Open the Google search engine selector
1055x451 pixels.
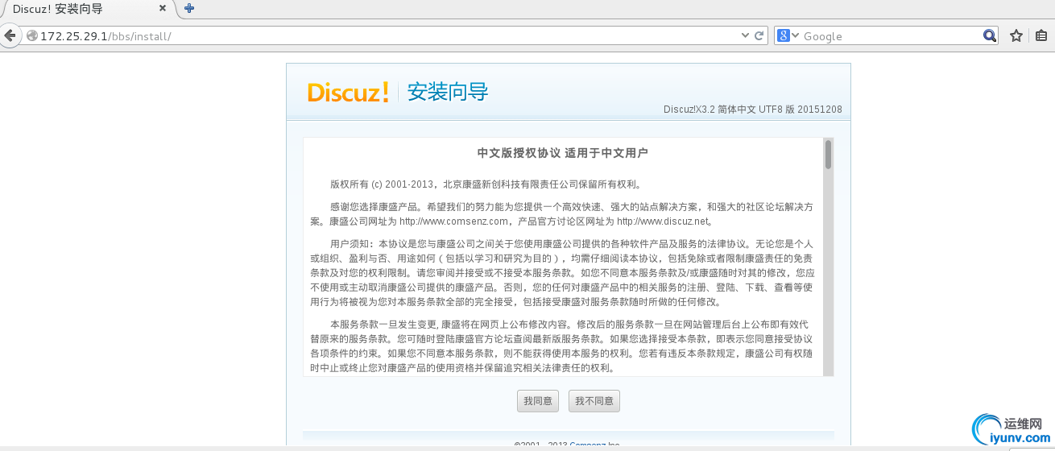788,35
